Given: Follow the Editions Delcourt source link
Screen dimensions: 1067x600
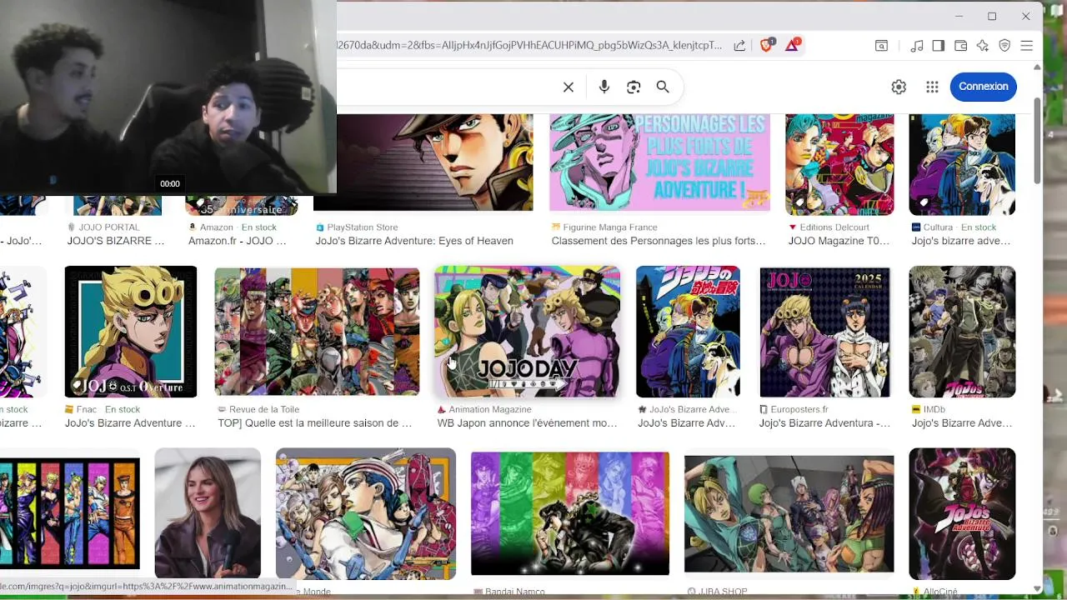Looking at the screenshot, I should pyautogui.click(x=834, y=227).
